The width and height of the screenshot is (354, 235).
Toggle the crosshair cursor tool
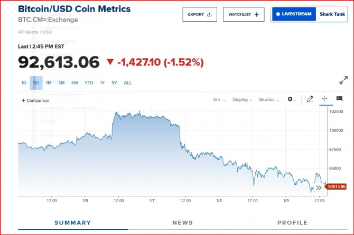(324, 99)
